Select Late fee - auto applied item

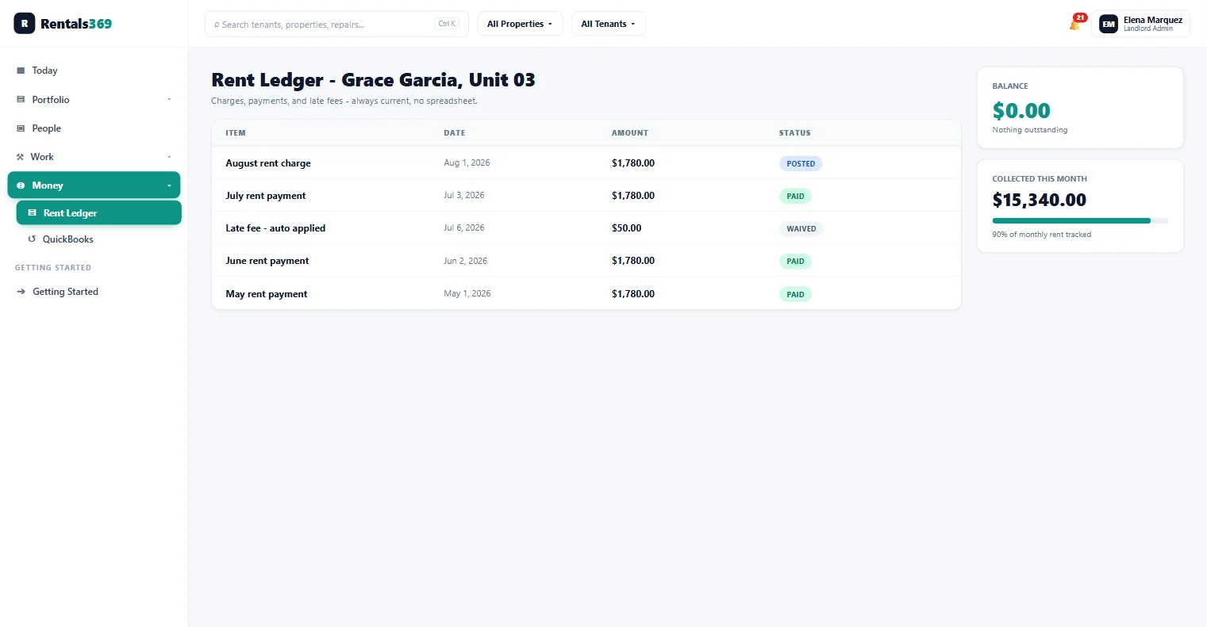tap(275, 228)
